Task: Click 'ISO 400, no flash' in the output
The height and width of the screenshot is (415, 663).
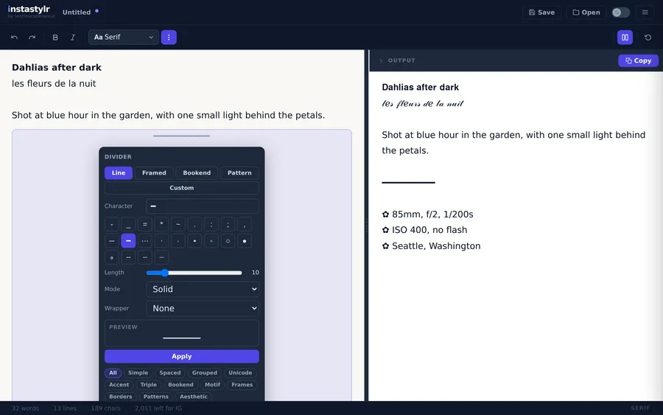Action: click(429, 230)
